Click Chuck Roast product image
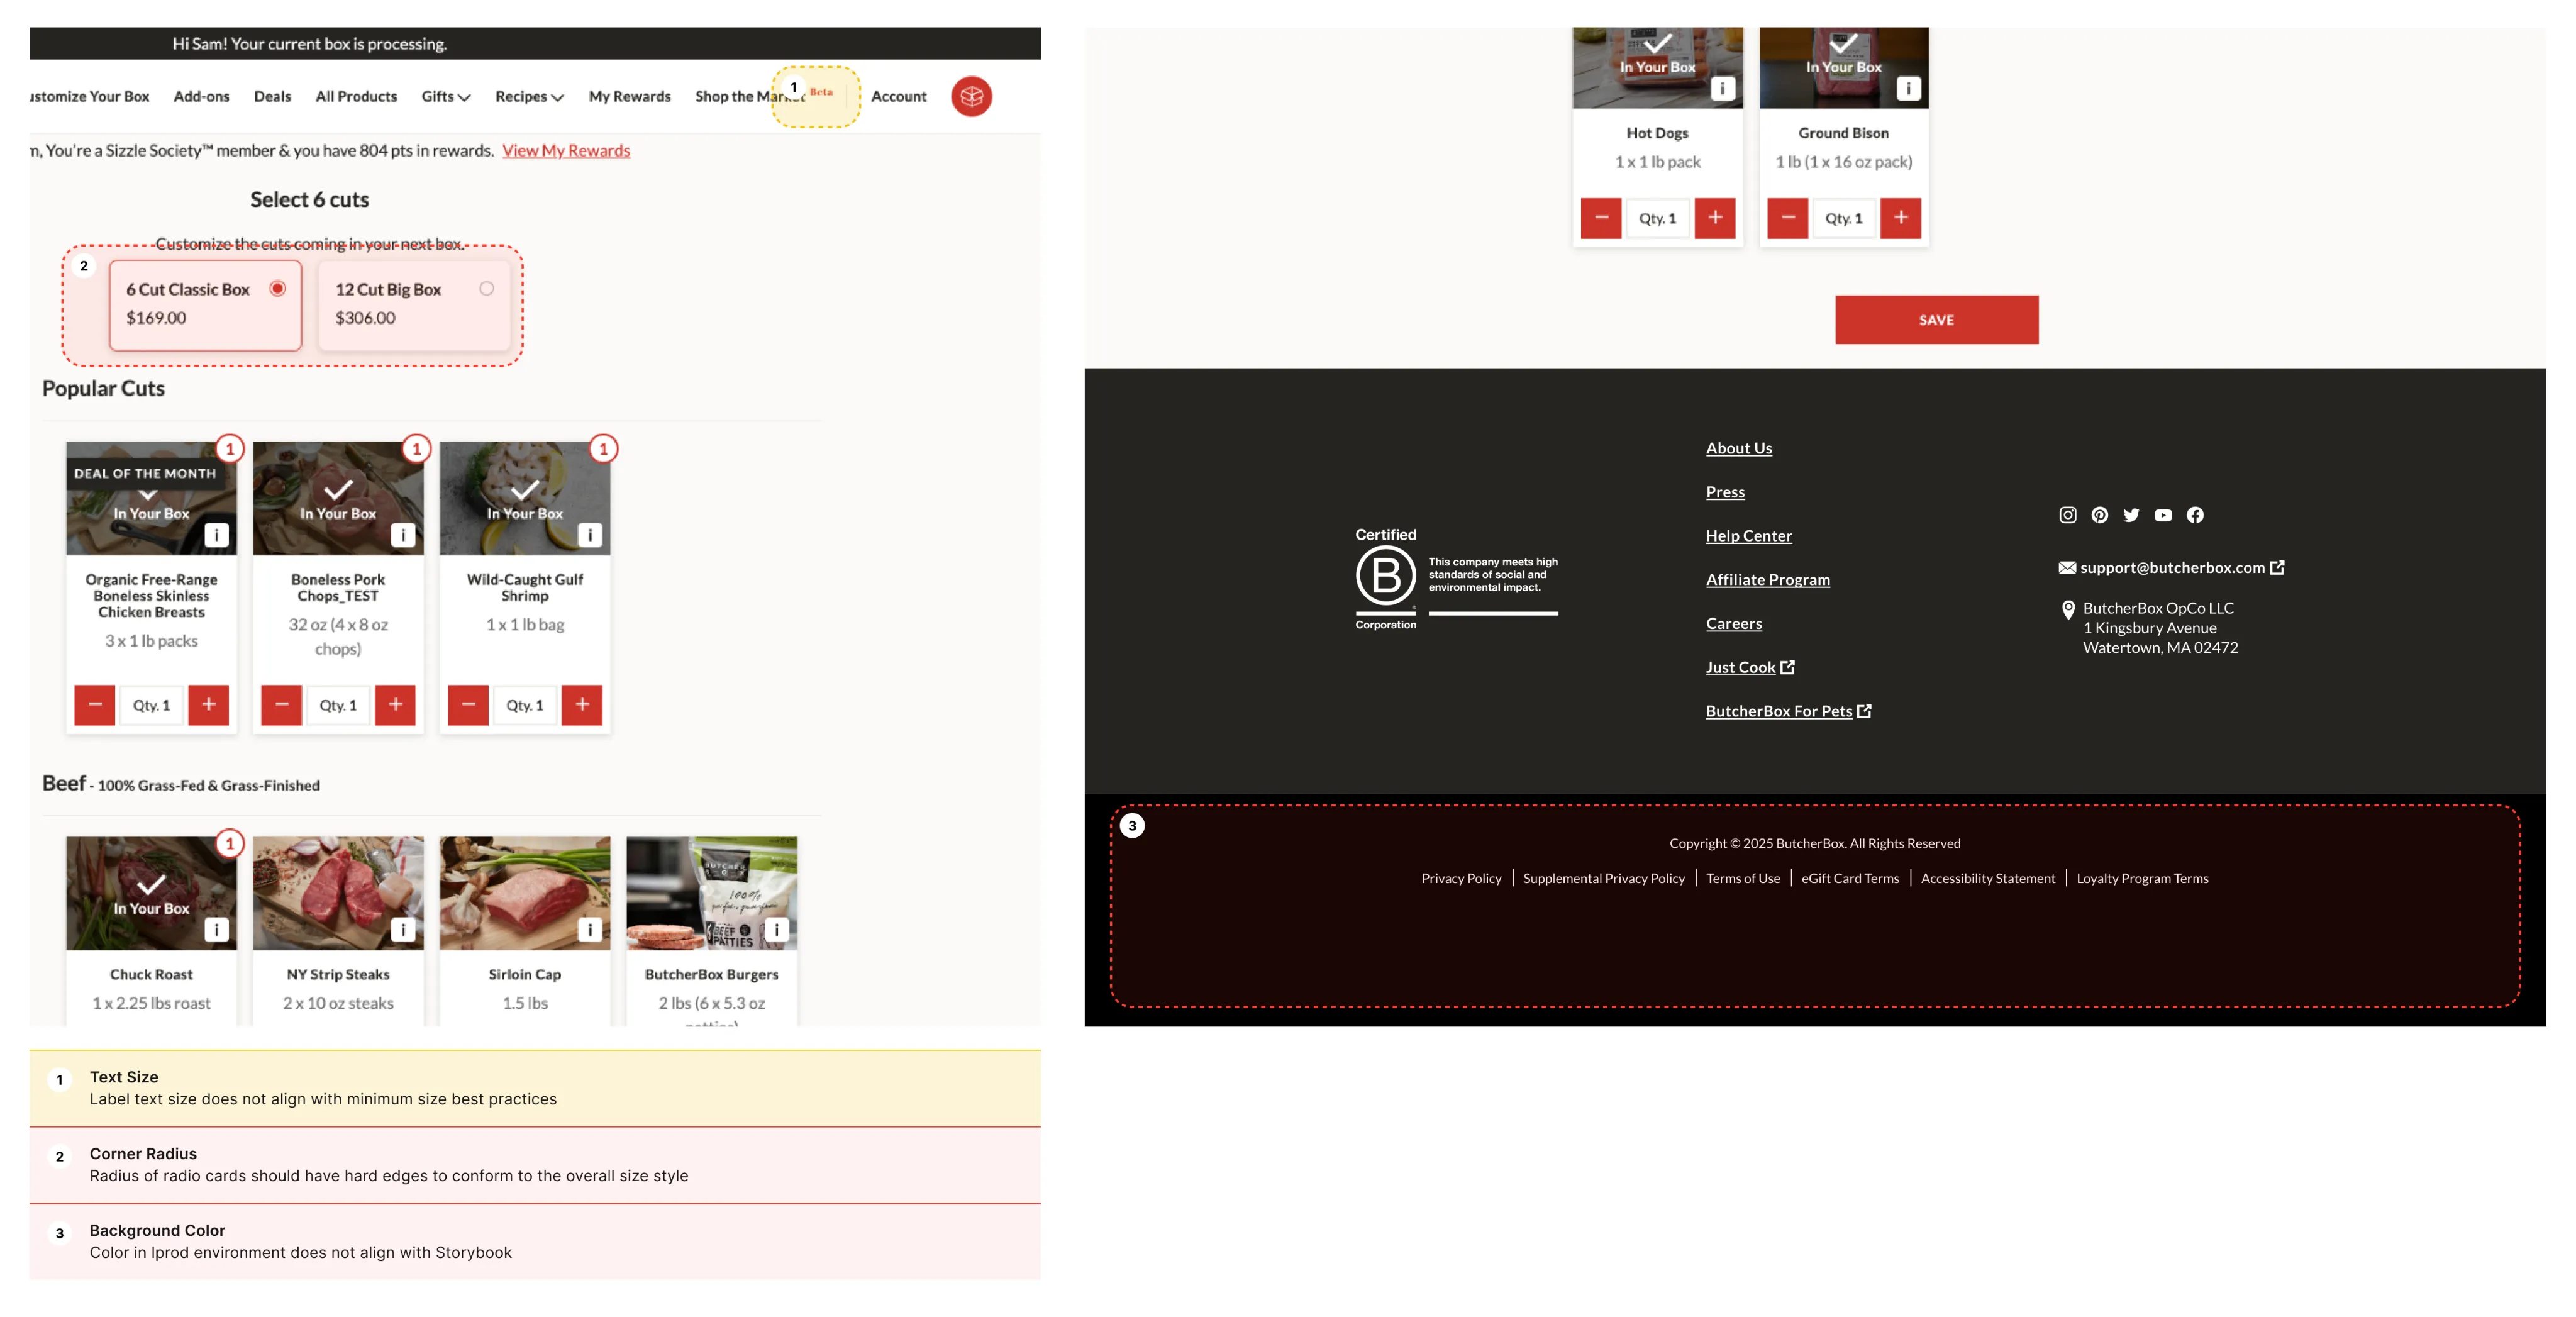This screenshot has width=2576, height=1317. (x=152, y=893)
